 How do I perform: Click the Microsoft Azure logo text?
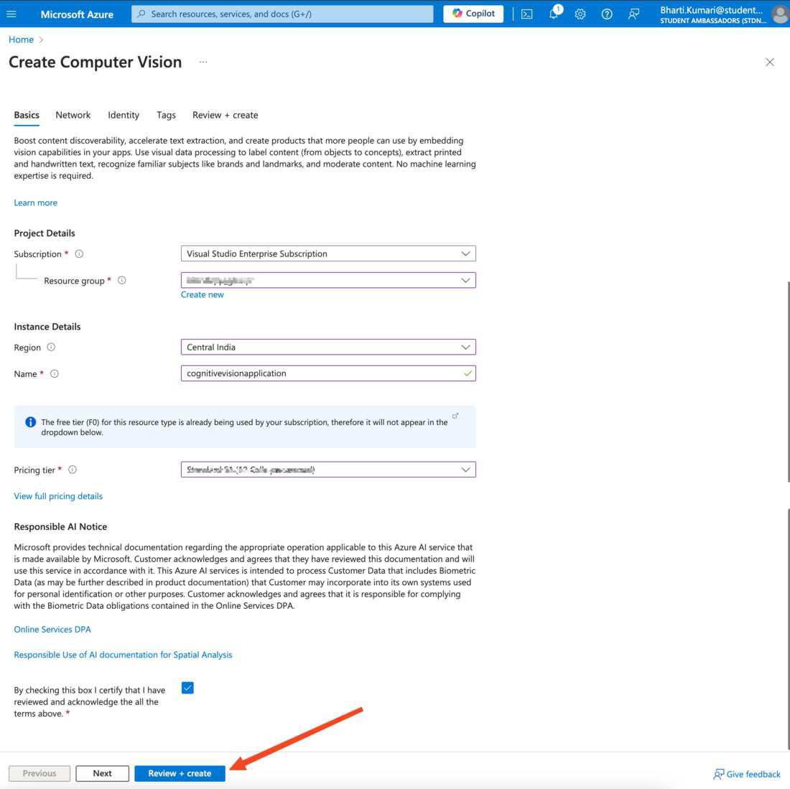coord(77,14)
